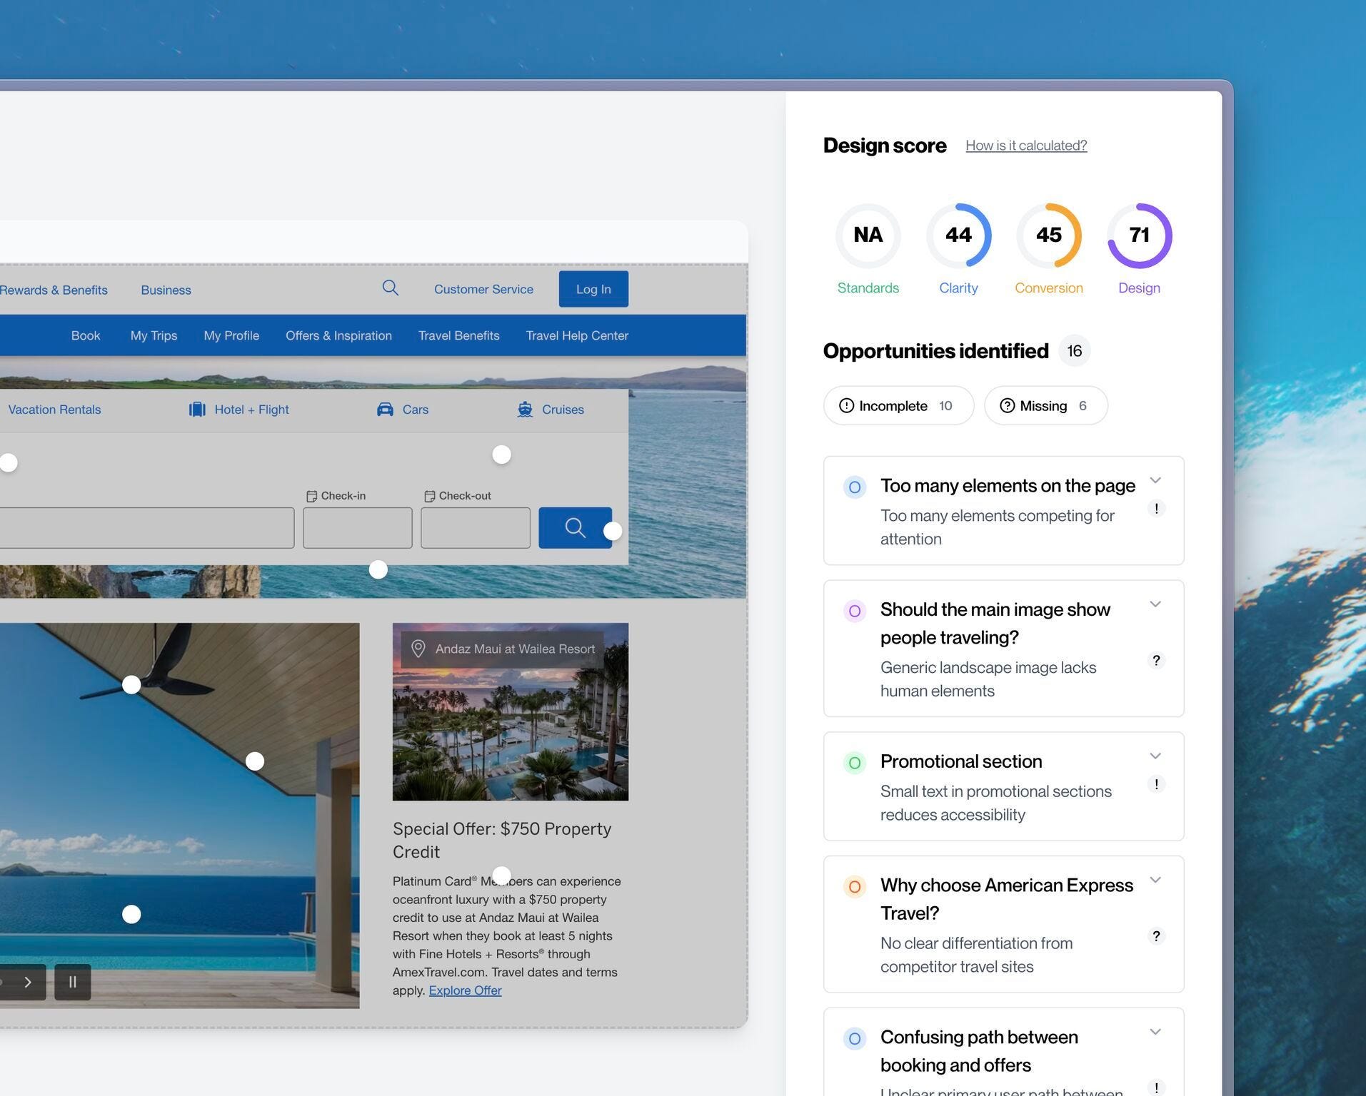
Task: Select the Cars icon
Action: (385, 409)
